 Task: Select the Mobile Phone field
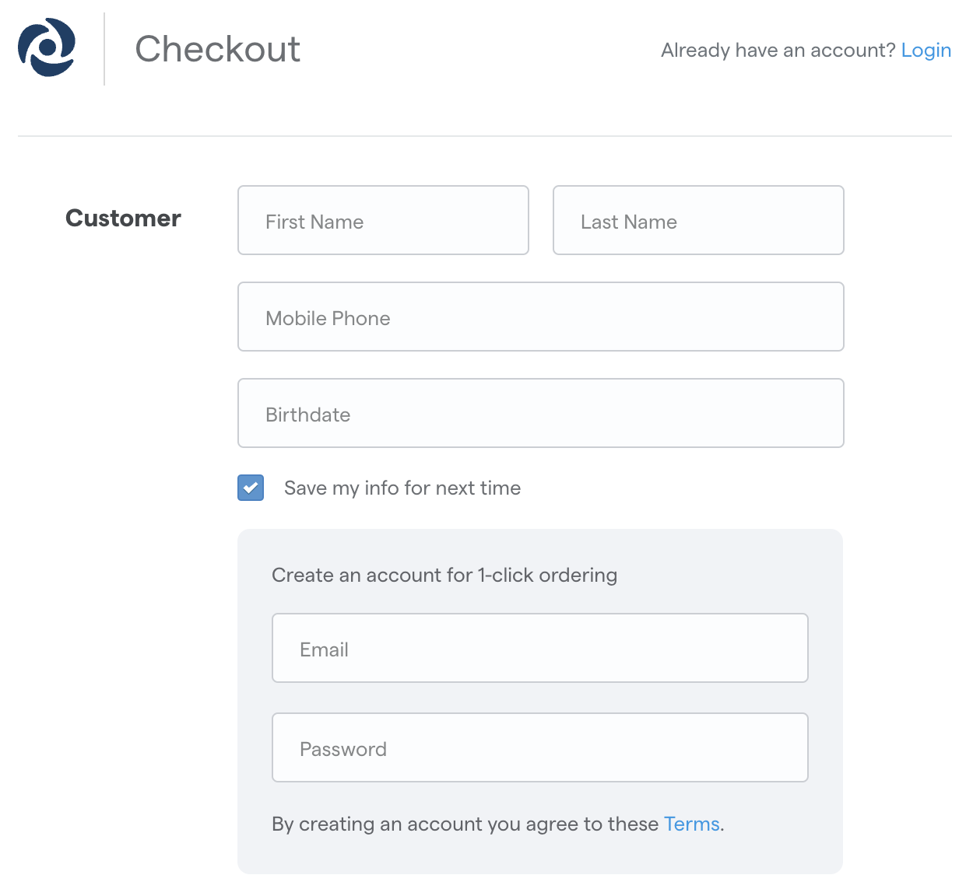[541, 317]
